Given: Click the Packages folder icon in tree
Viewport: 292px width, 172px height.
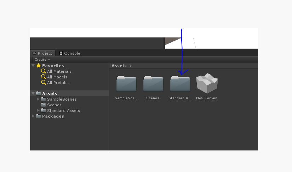Looking at the screenshot, I should tap(38, 116).
